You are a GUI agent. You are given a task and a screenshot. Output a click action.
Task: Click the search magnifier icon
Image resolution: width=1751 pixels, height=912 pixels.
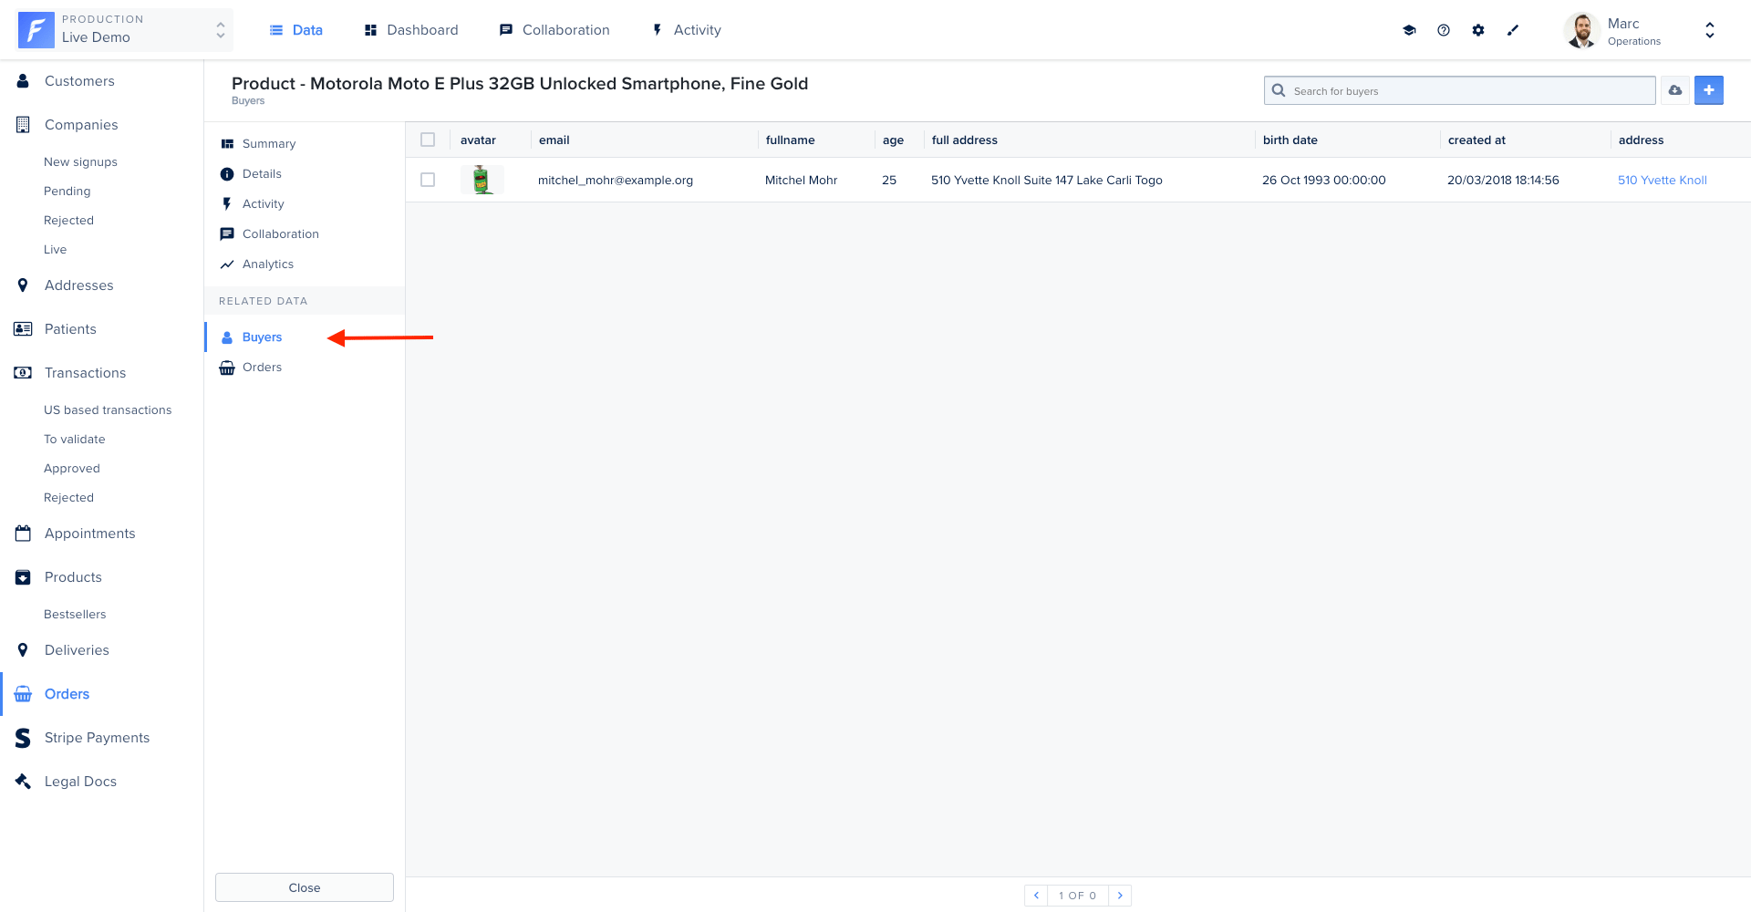pyautogui.click(x=1279, y=90)
